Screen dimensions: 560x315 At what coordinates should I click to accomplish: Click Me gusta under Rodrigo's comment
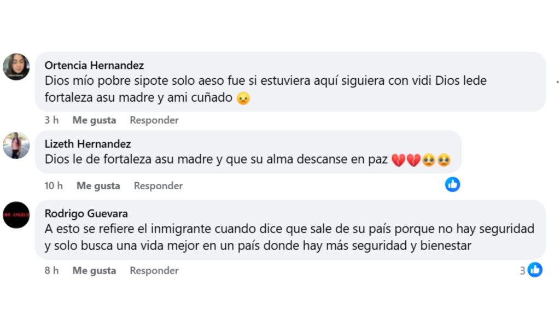94,270
